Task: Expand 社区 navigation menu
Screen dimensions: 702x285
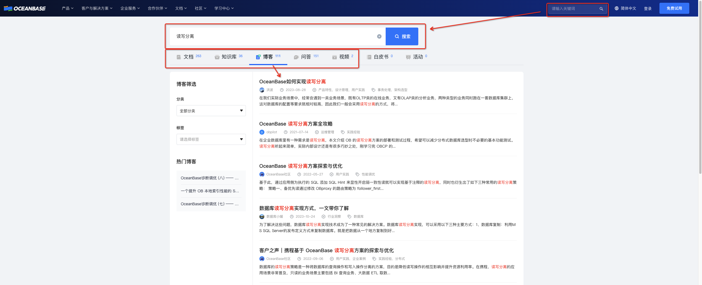Action: pyautogui.click(x=201, y=8)
